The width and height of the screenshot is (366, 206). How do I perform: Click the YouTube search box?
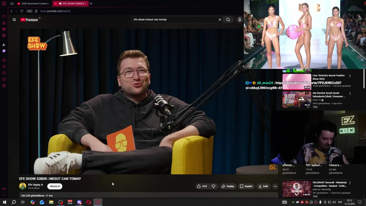click(174, 20)
